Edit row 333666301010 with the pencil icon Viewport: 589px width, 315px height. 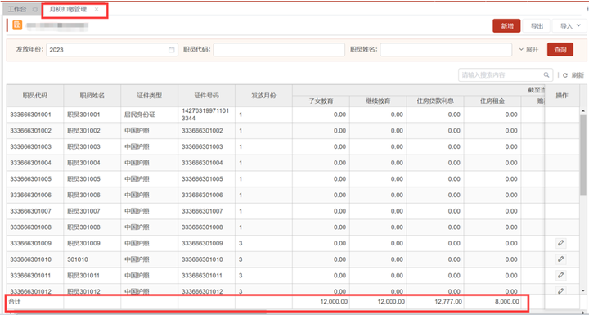pyautogui.click(x=561, y=259)
